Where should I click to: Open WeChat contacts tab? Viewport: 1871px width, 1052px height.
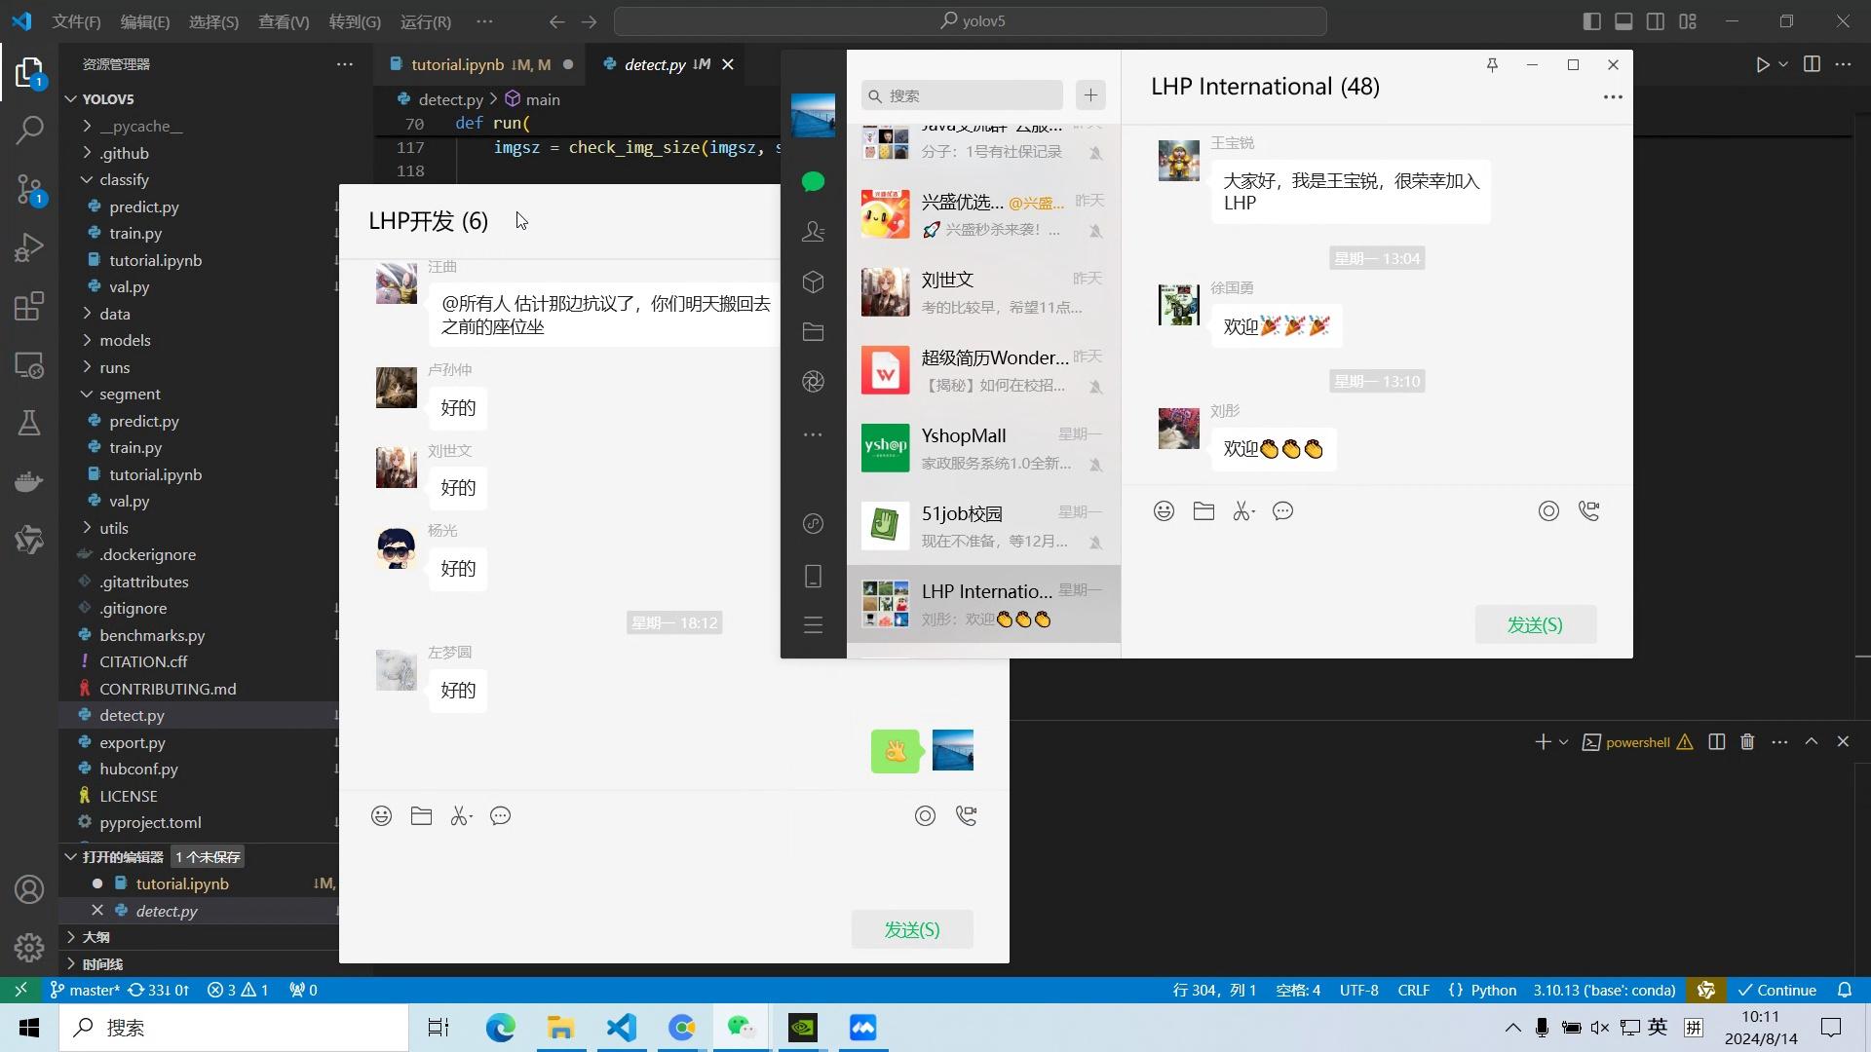click(813, 232)
